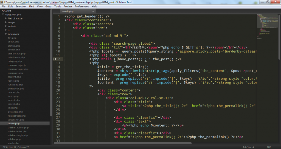Open sidebar-author.php in sidebar

18,128
